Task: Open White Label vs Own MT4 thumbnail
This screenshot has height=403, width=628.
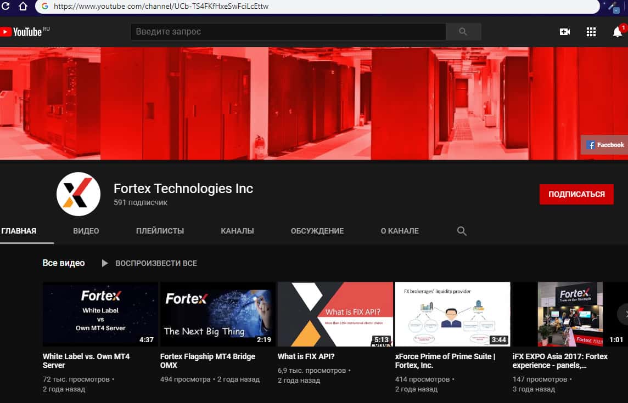Action: 100,314
